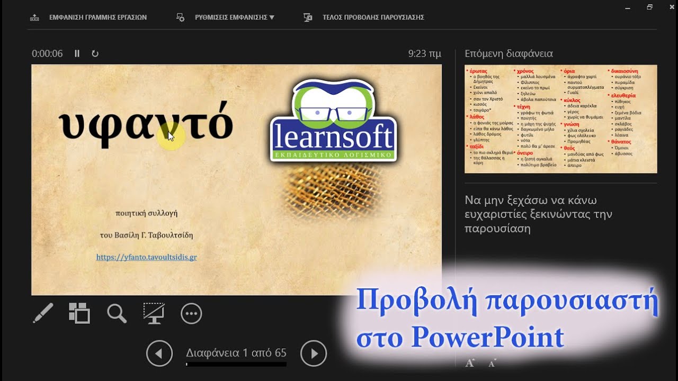Click the clock showing 9:23 πμ
The image size is (678, 381).
[424, 53]
